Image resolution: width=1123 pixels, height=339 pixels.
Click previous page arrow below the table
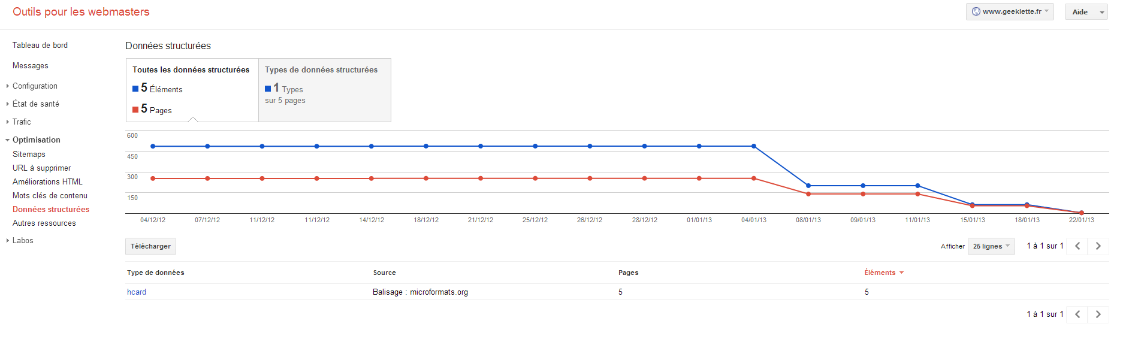click(x=1077, y=314)
